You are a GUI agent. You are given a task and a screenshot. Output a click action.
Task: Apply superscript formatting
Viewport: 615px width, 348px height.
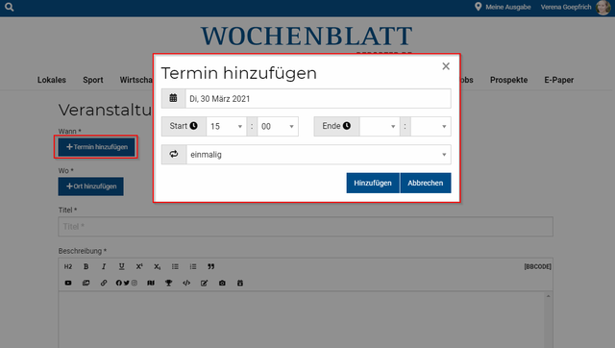[139, 267]
